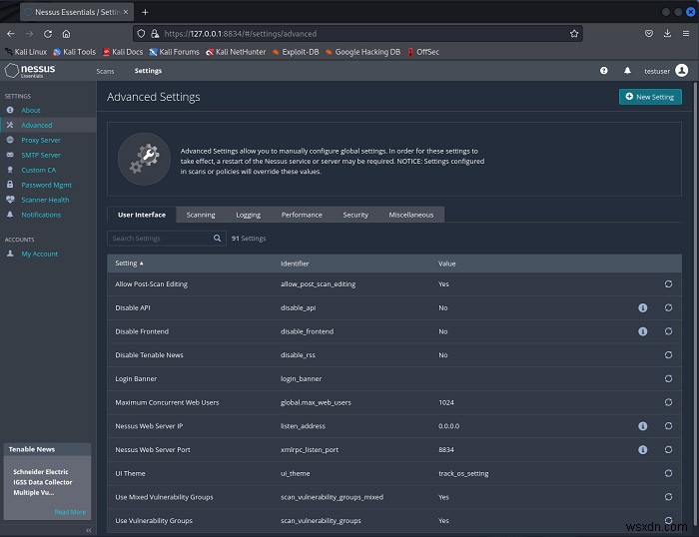Screen dimensions: 699x537
Task: Open My Account page
Action: pyautogui.click(x=40, y=254)
